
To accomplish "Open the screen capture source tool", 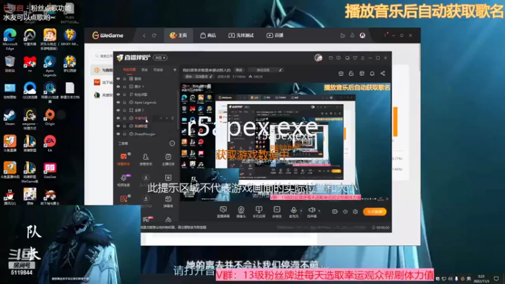I will coord(223,212).
